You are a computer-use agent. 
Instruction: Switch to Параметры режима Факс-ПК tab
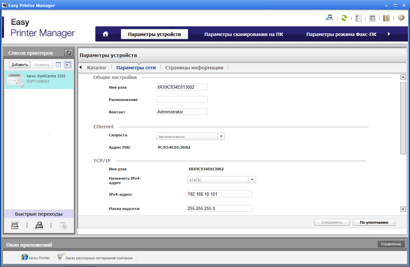[x=341, y=34]
